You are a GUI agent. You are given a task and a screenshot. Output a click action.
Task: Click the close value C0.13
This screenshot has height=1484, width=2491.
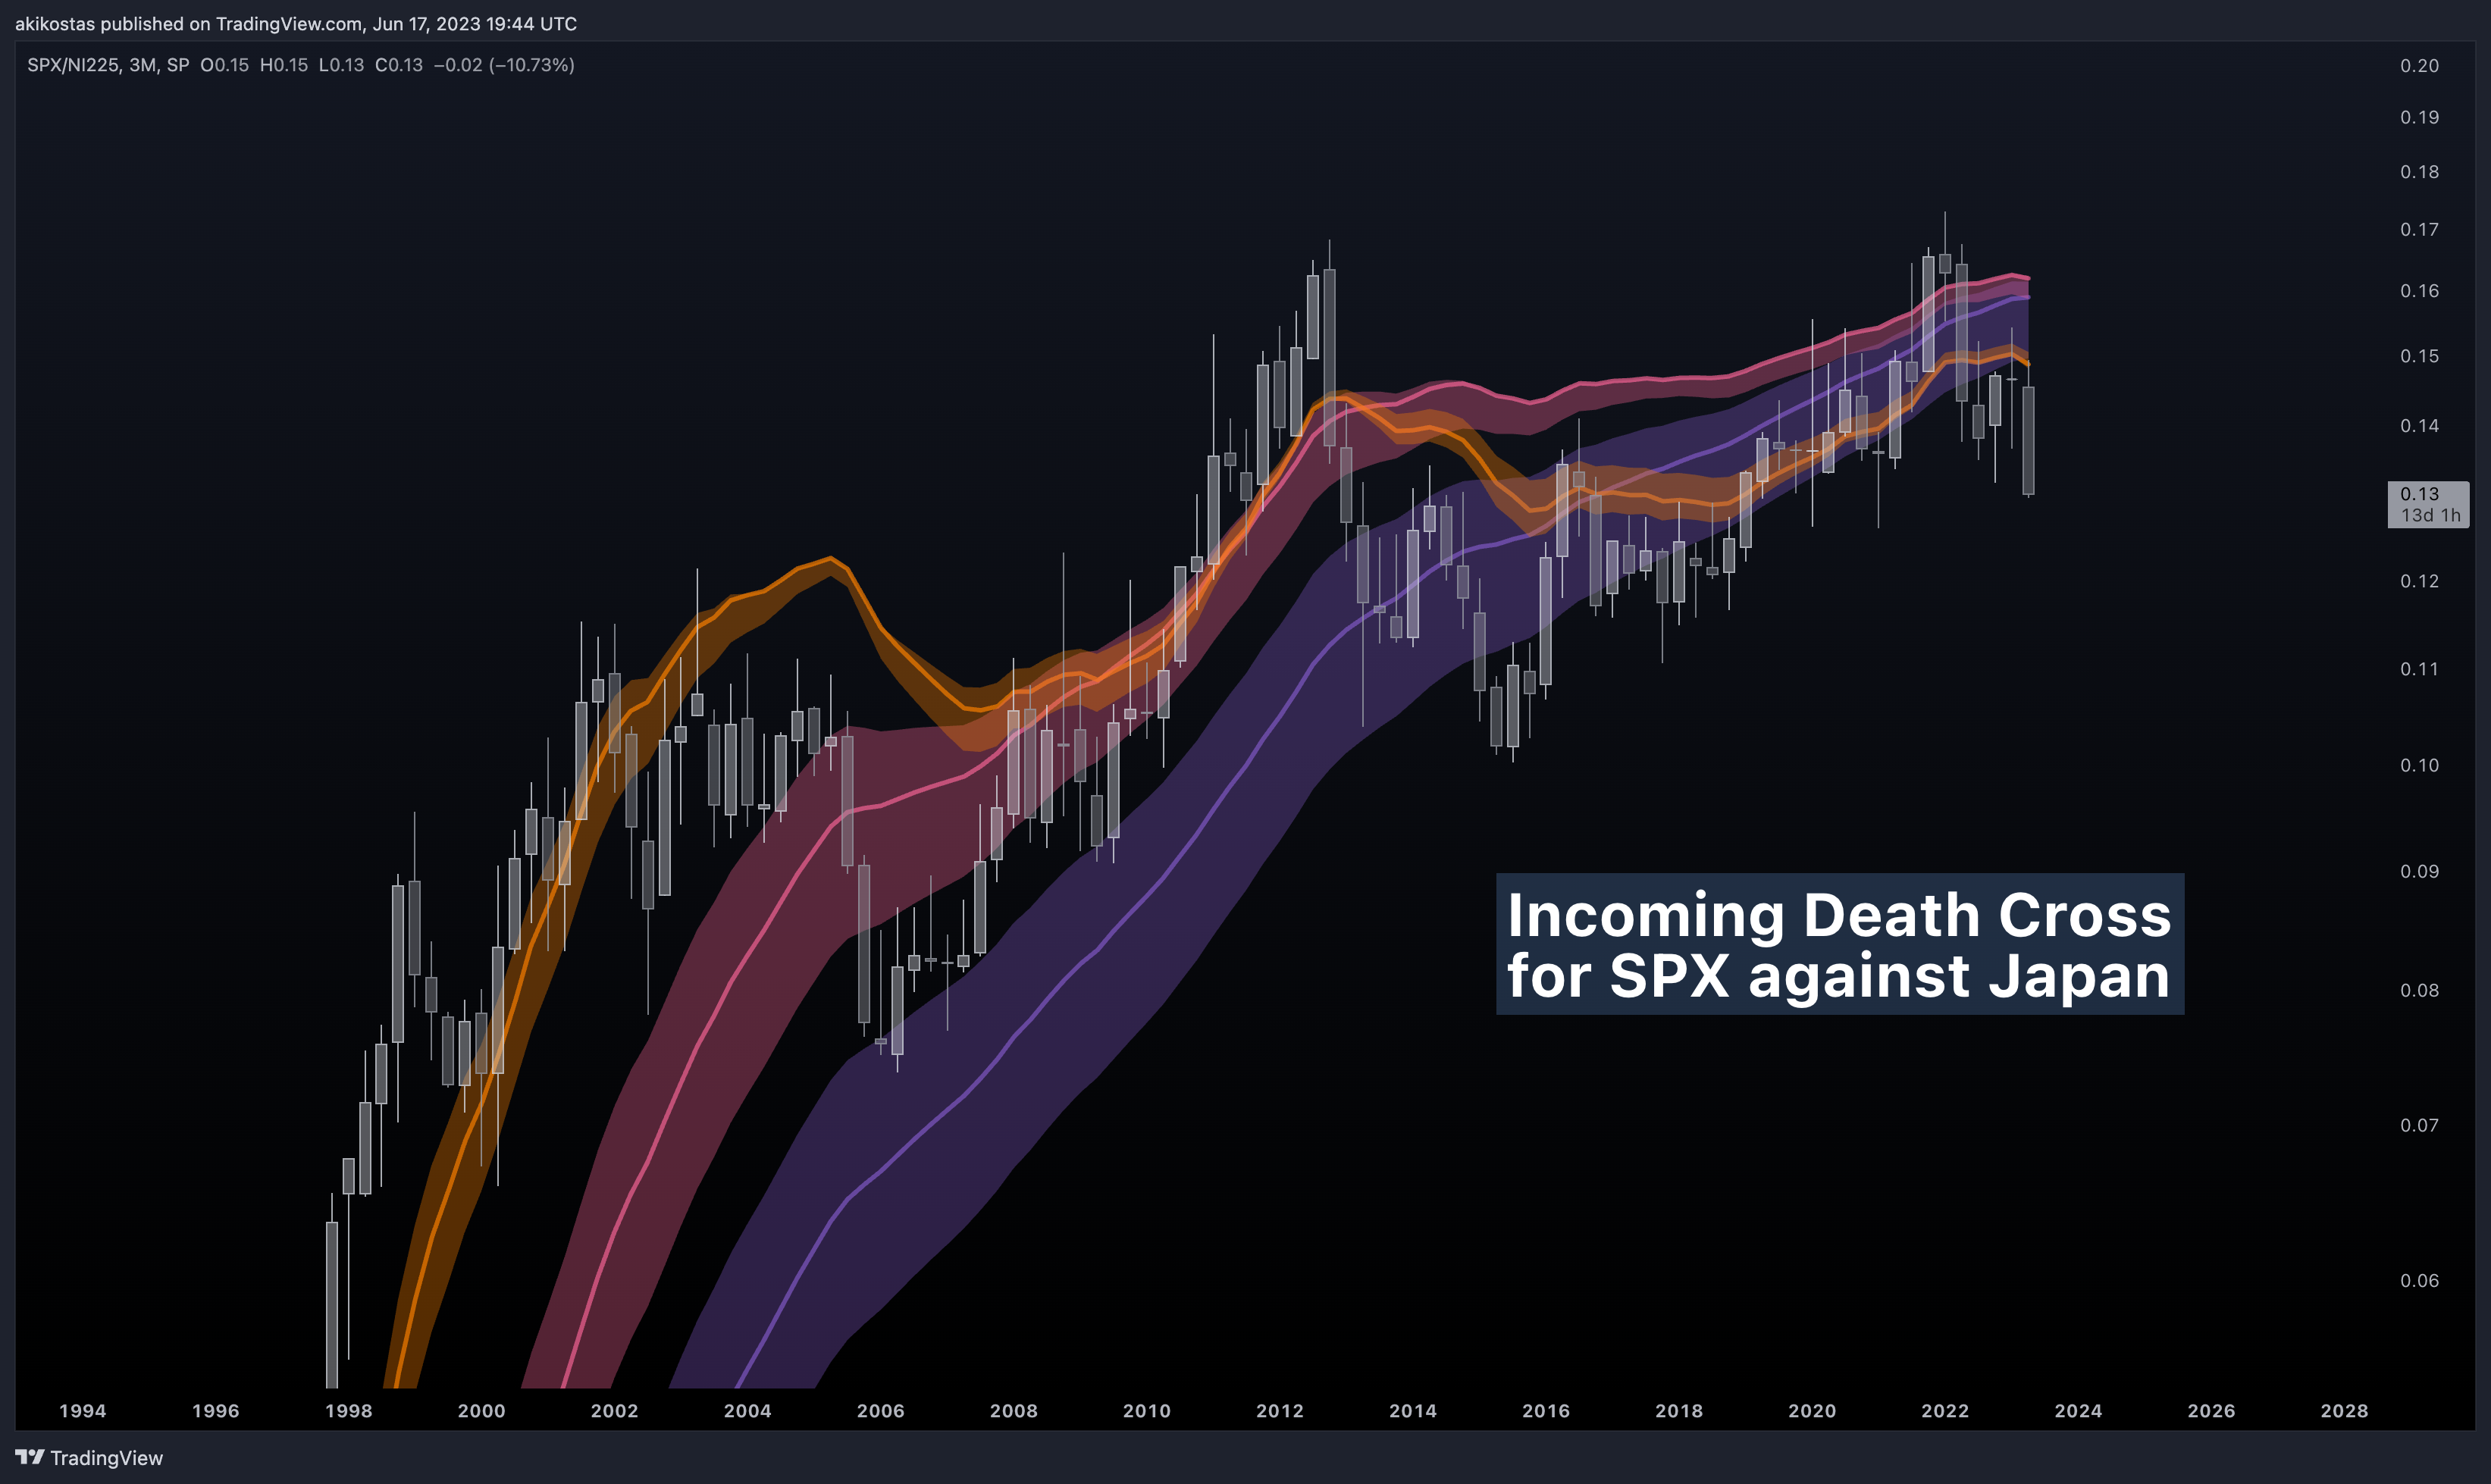click(x=399, y=65)
